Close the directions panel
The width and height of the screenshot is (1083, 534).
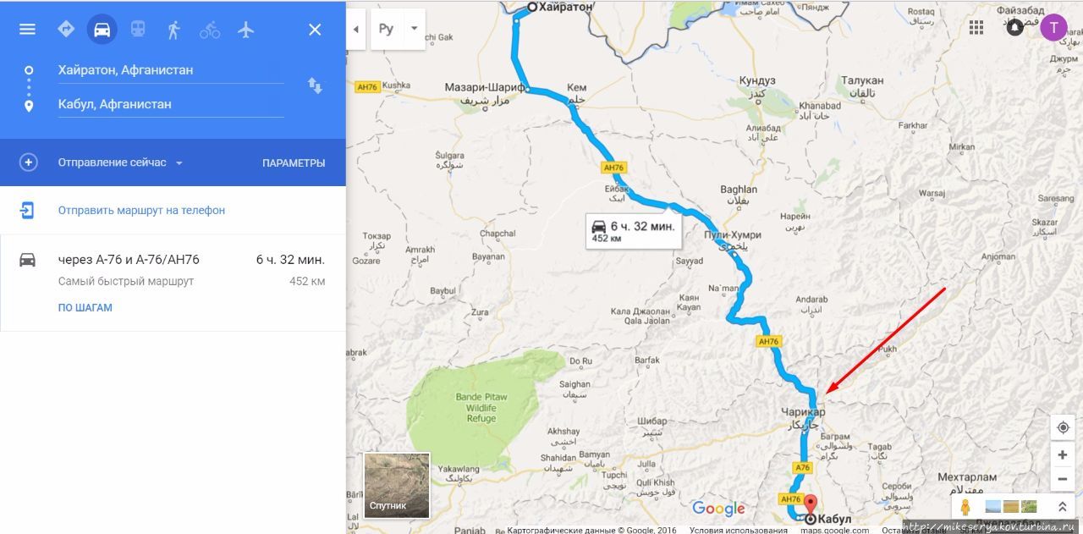click(x=315, y=30)
